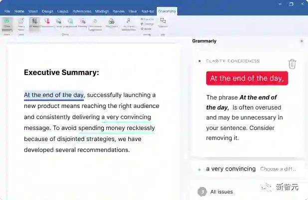Click the 'Grammarly' panel title
Image resolution: width=308 pixels, height=200 pixels.
click(204, 41)
